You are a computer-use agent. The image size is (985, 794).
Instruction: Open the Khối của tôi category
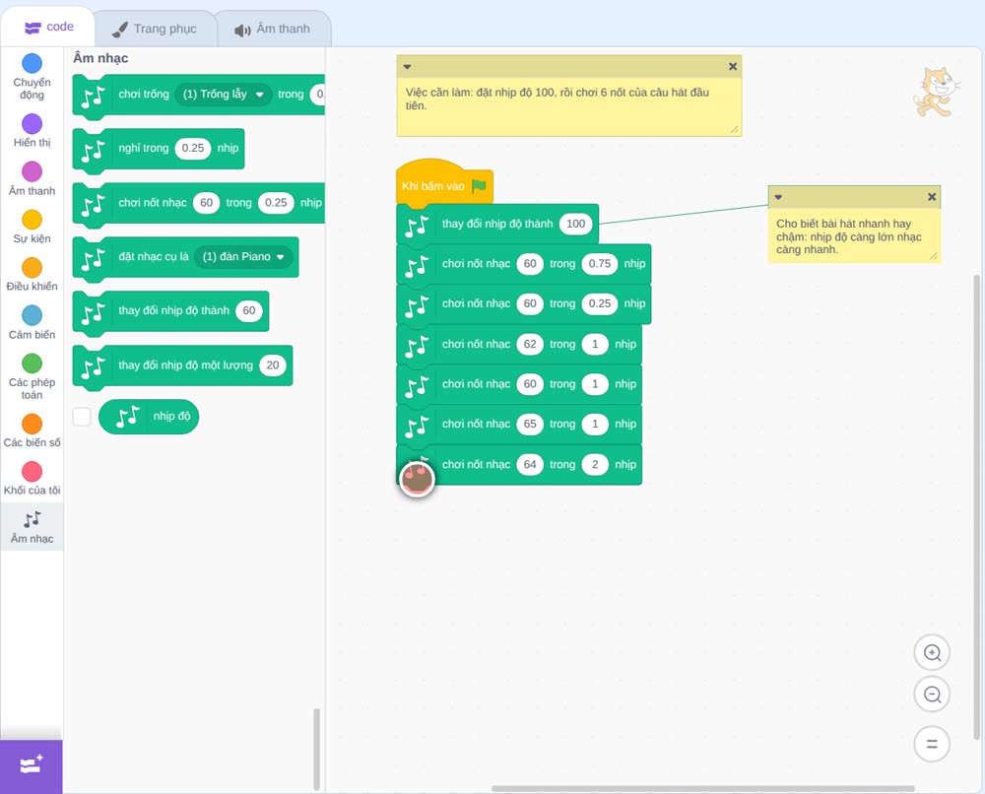tap(32, 479)
